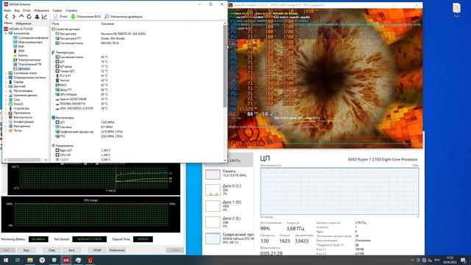Image resolution: width=471 pixels, height=265 pixels.
Task: Select Диск 2 (E:) in Task Manager
Action: 228,222
